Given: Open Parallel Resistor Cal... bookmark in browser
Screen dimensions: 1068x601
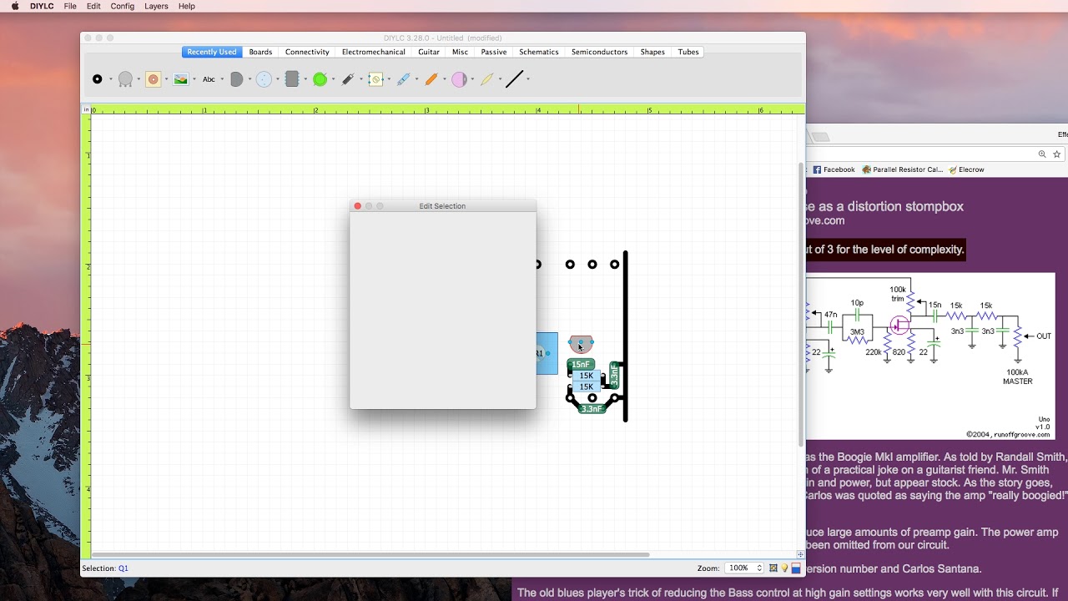Looking at the screenshot, I should (x=903, y=169).
